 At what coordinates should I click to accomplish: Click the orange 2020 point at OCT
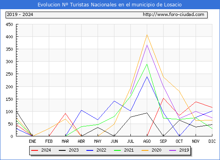pyautogui.click(x=179, y=92)
